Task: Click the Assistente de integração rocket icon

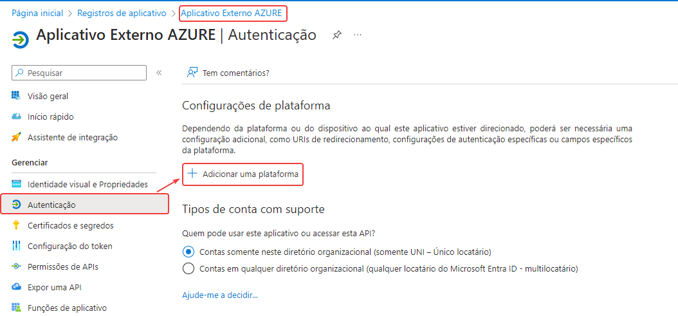Action: tap(17, 137)
